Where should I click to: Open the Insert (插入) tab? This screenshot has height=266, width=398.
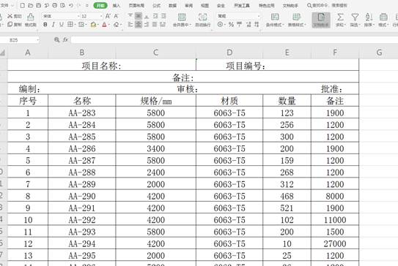point(117,5)
